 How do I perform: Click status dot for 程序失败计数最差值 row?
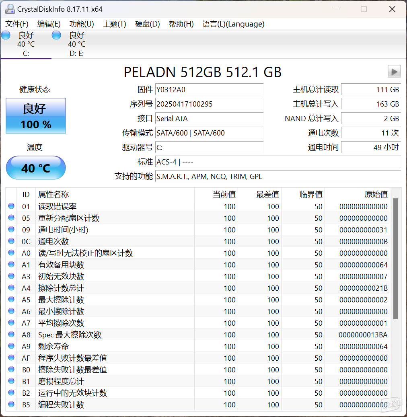coord(11,358)
